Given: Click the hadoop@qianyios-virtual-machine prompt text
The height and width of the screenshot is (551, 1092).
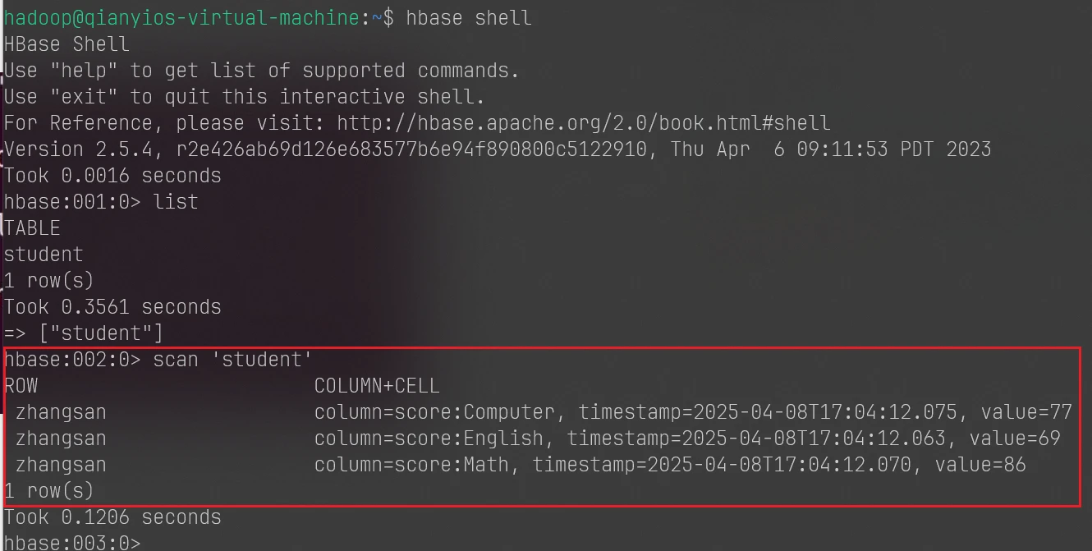Looking at the screenshot, I should click(181, 18).
